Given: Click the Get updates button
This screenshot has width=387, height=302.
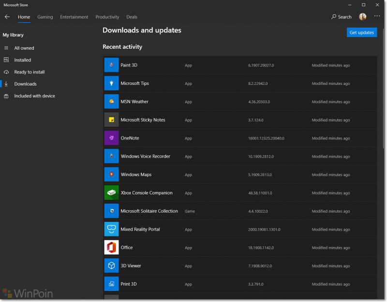Looking at the screenshot, I should [361, 32].
